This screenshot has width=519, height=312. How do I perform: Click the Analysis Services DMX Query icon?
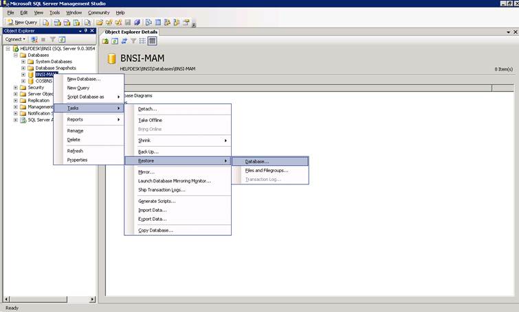click(x=67, y=23)
